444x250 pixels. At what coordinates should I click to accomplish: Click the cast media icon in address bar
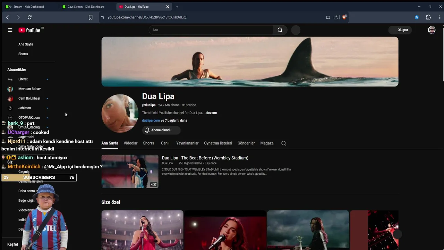(328, 17)
